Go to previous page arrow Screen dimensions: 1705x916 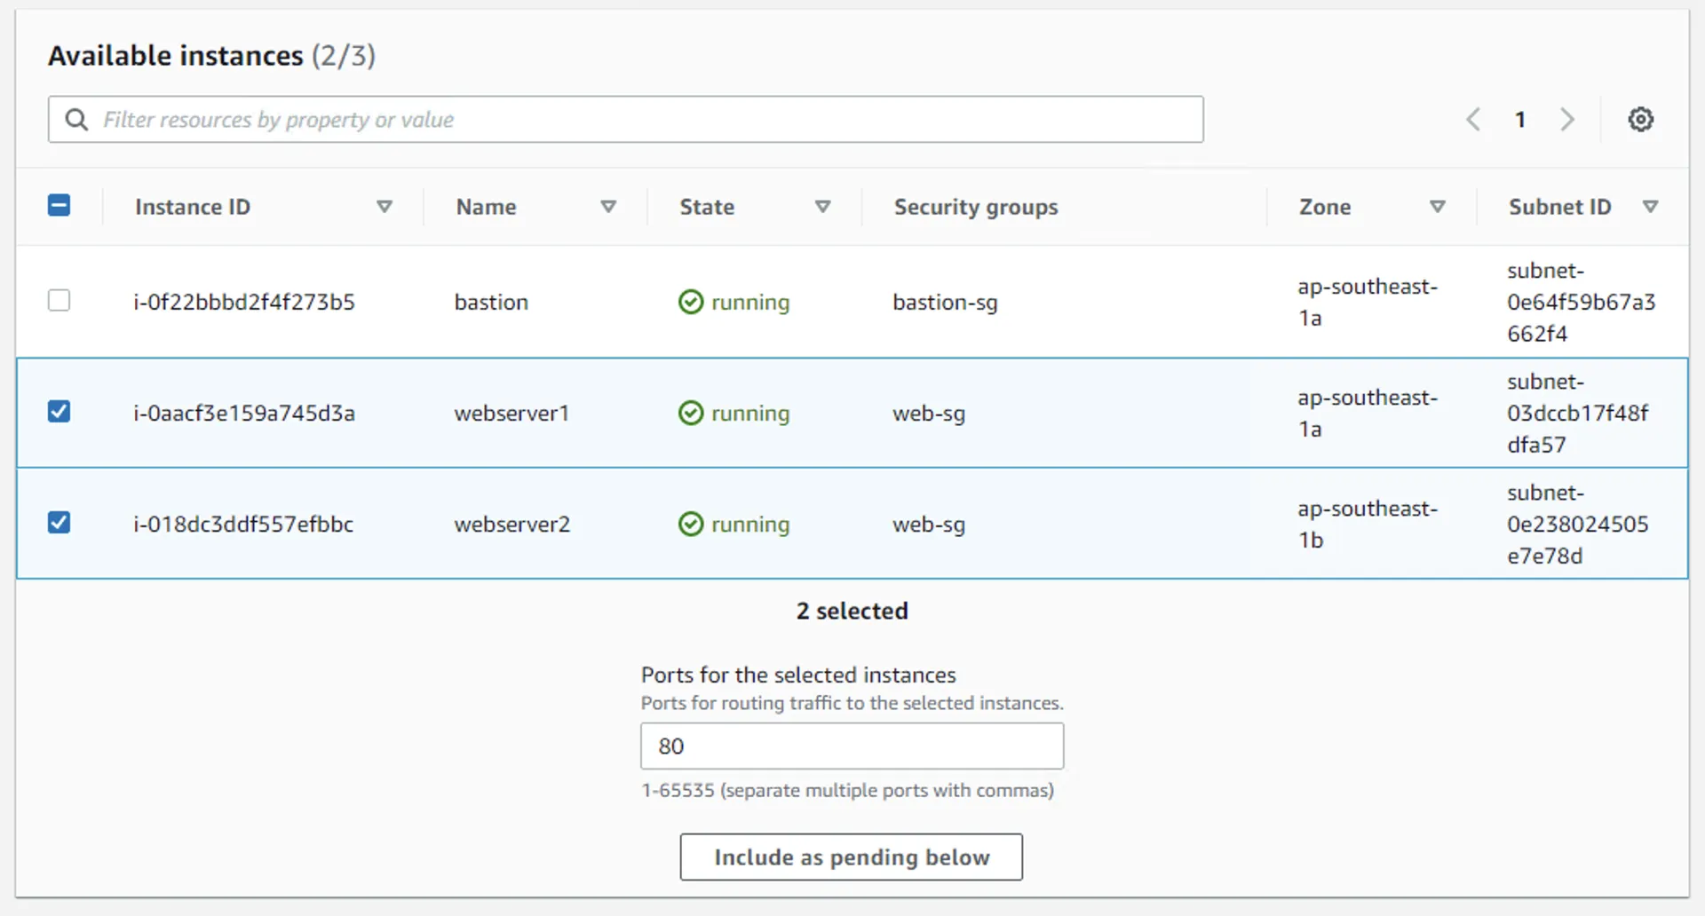coord(1473,119)
